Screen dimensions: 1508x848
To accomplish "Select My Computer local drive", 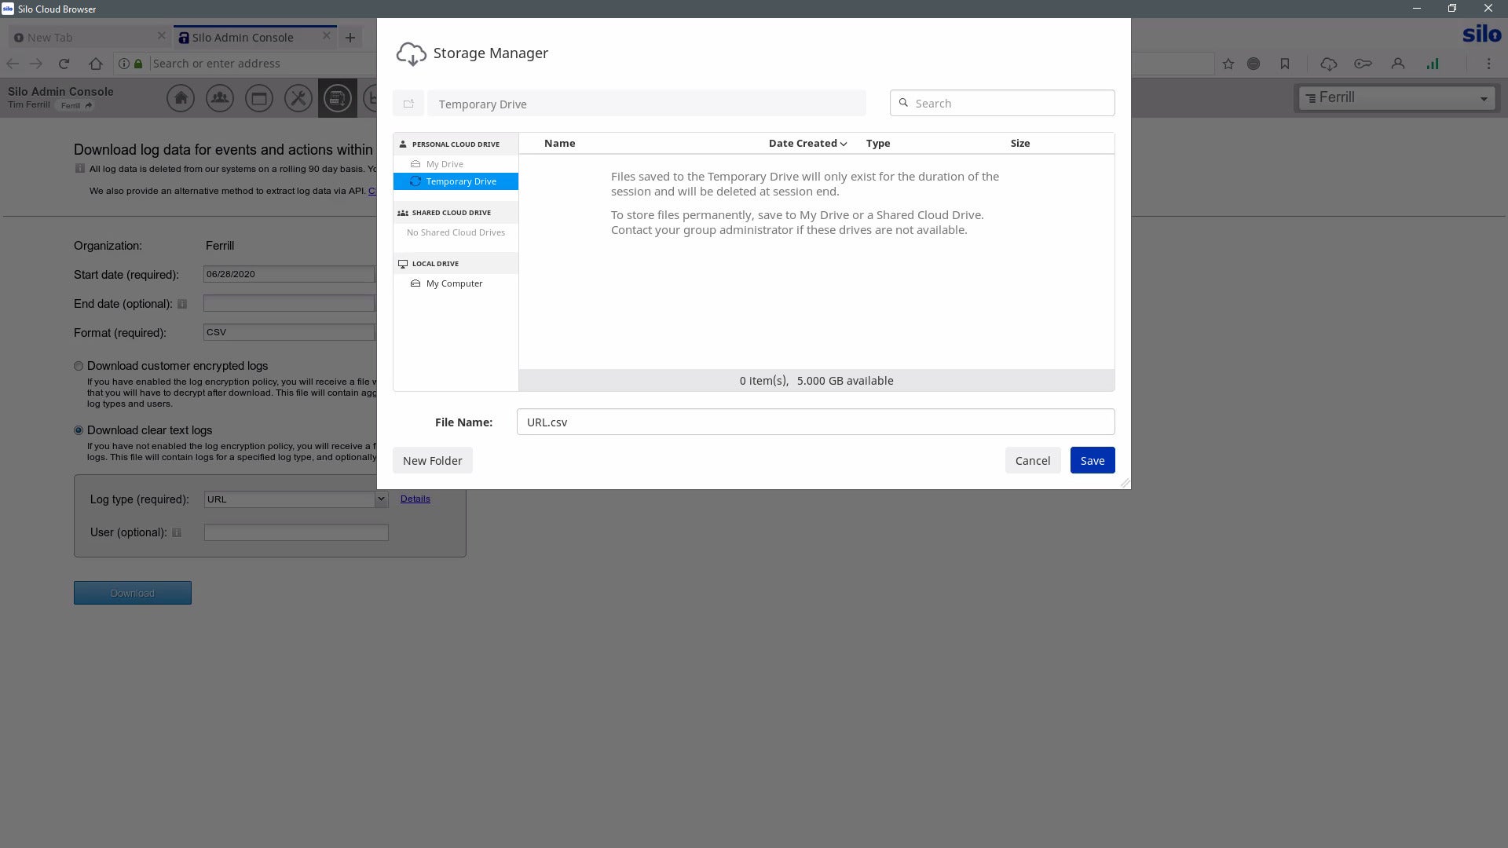I will [x=456, y=283].
